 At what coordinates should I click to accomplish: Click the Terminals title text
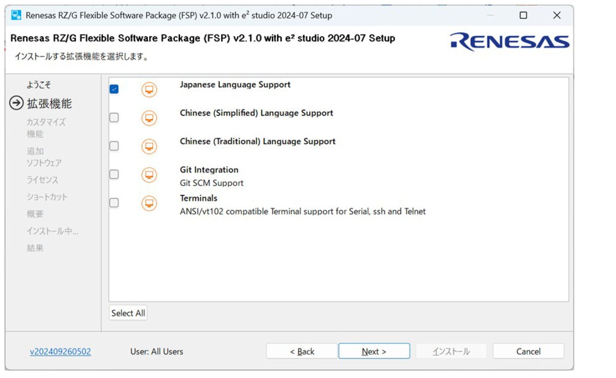pos(198,198)
